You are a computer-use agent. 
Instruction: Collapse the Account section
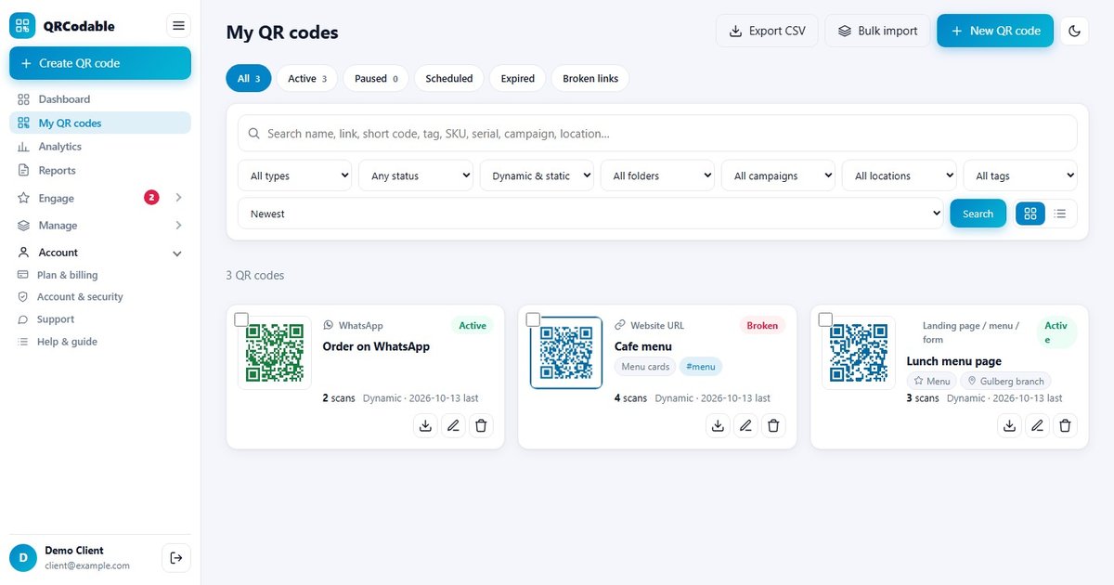pyautogui.click(x=100, y=253)
